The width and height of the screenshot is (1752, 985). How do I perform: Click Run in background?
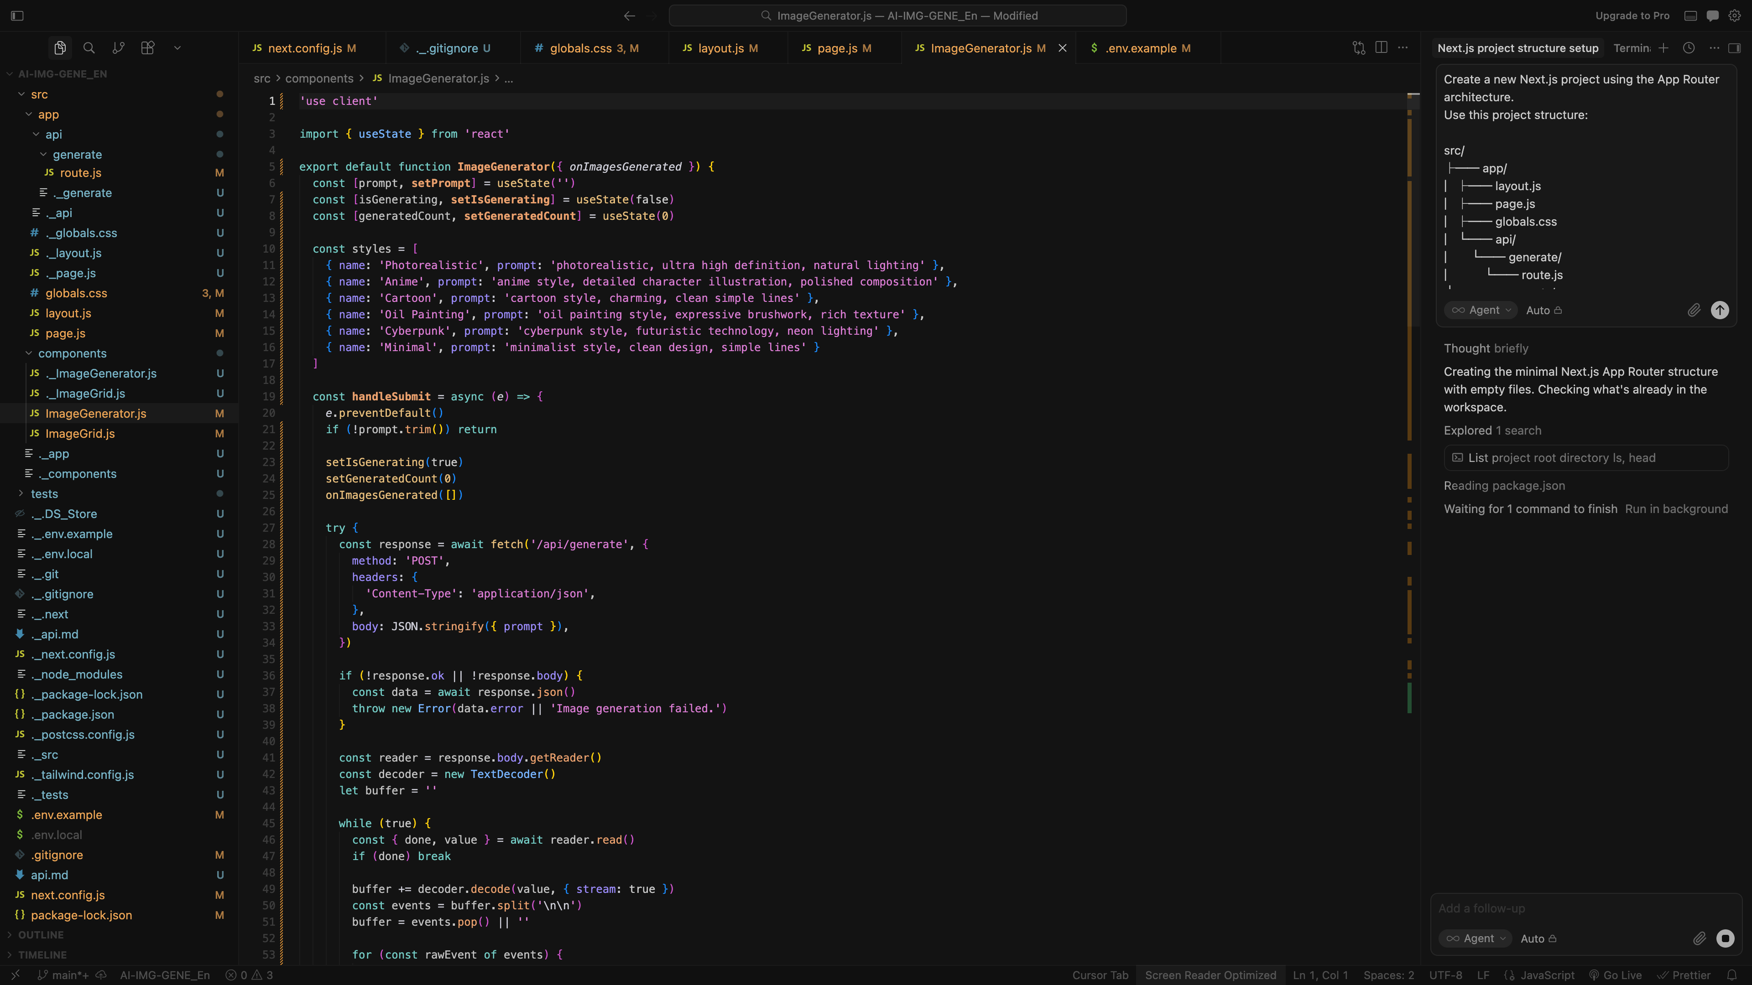pos(1677,509)
